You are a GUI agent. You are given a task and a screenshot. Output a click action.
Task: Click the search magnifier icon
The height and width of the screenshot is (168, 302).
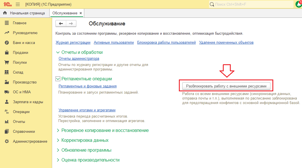[212, 4]
